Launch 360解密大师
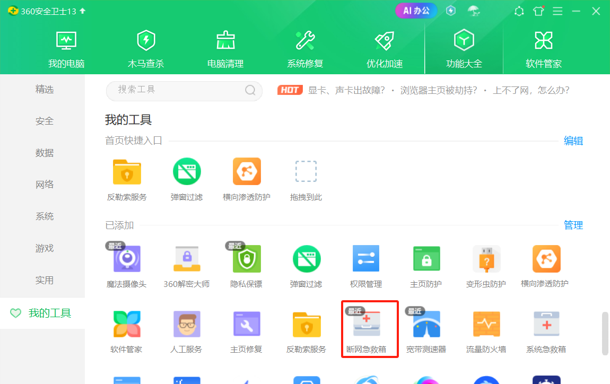 click(x=186, y=259)
